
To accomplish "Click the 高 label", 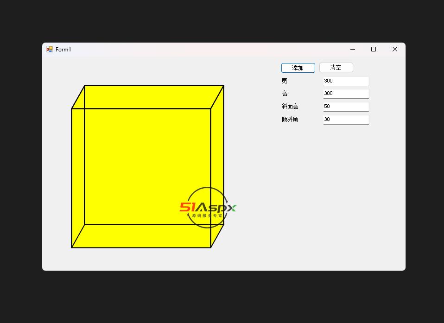I will [x=284, y=94].
